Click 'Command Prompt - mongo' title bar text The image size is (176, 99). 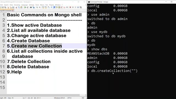99,2
